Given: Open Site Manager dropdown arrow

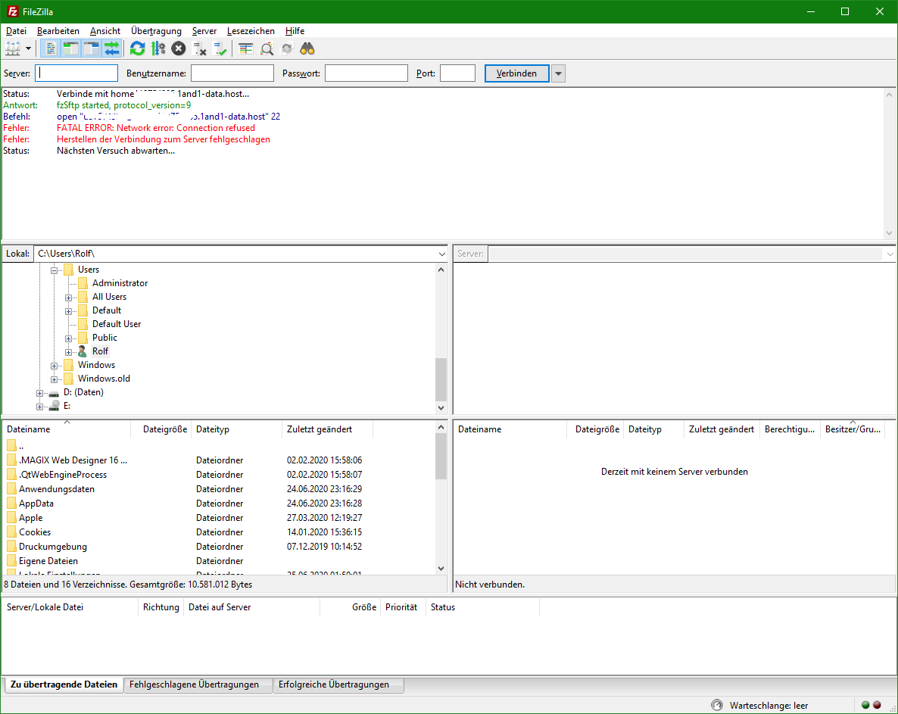Looking at the screenshot, I should (28, 48).
